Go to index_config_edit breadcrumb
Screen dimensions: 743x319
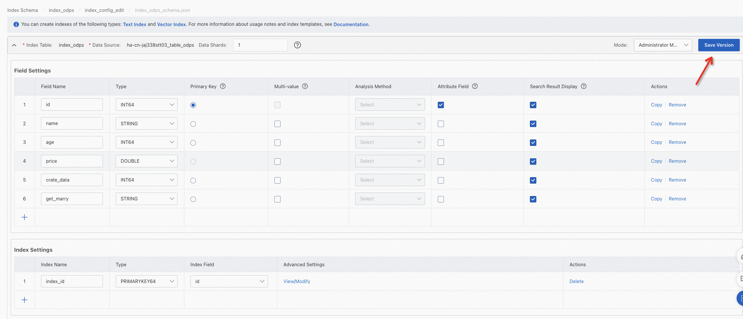104,10
